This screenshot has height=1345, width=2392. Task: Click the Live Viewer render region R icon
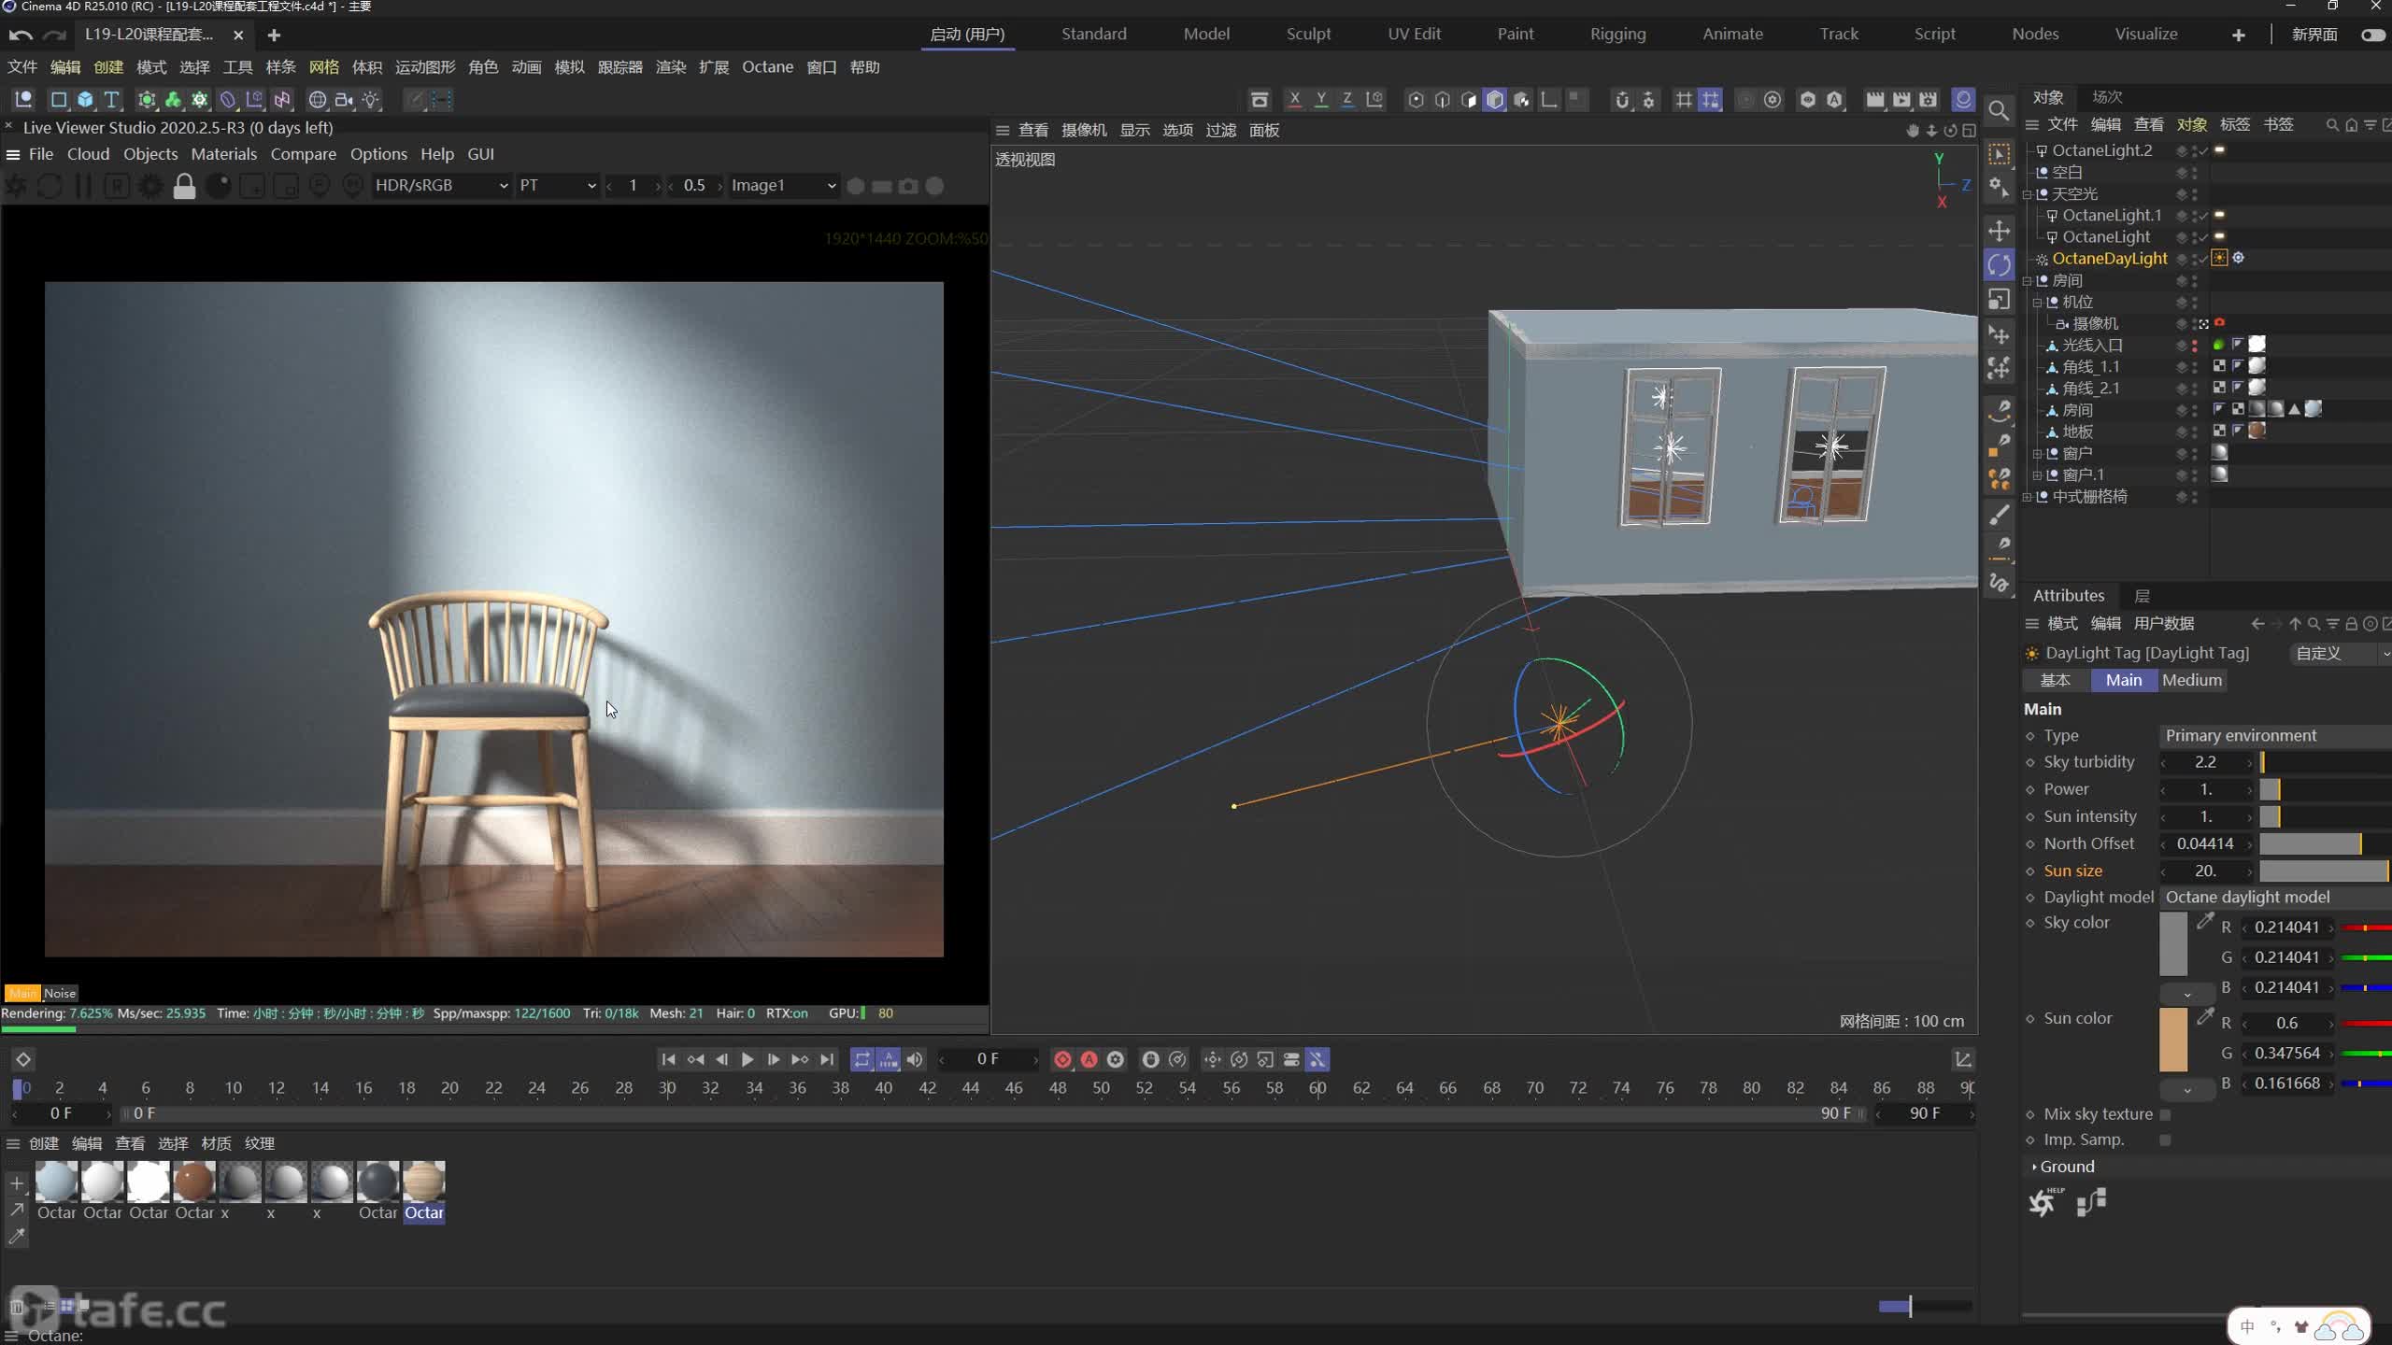(116, 186)
